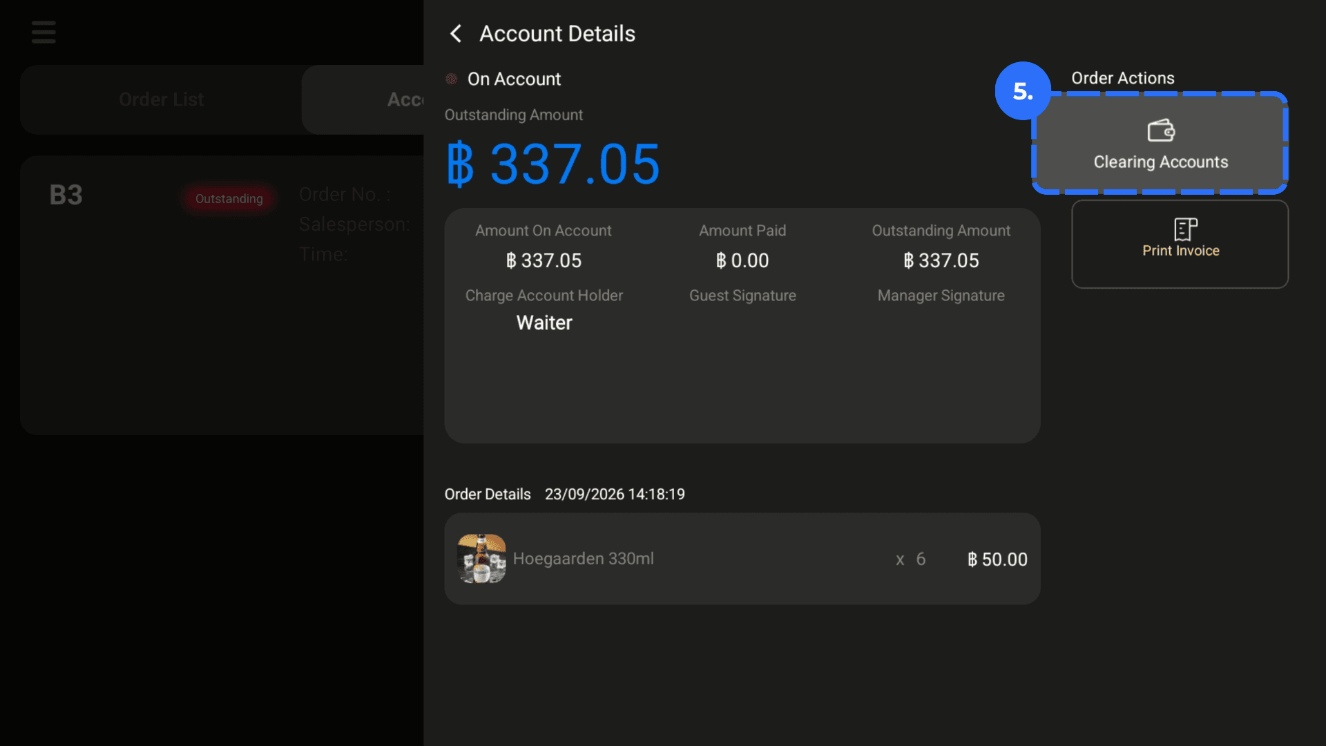
Task: Open the hamburger menu icon
Action: (x=44, y=32)
